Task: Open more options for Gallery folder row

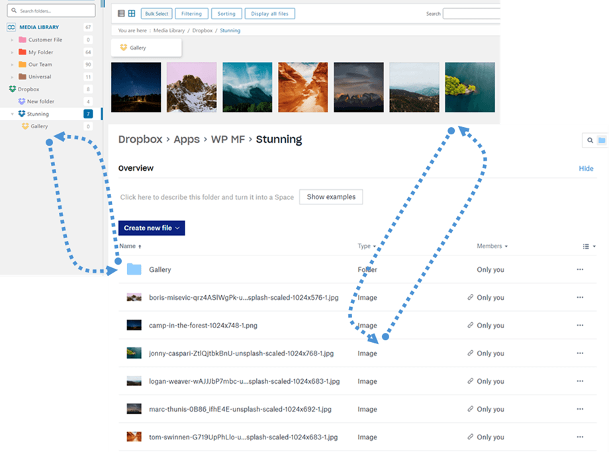Action: point(580,269)
